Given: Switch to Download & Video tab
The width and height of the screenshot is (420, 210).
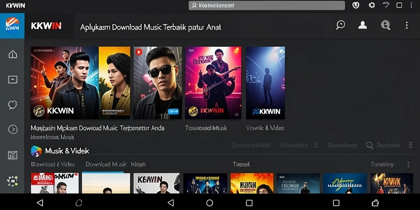Looking at the screenshot, I should point(53,164).
